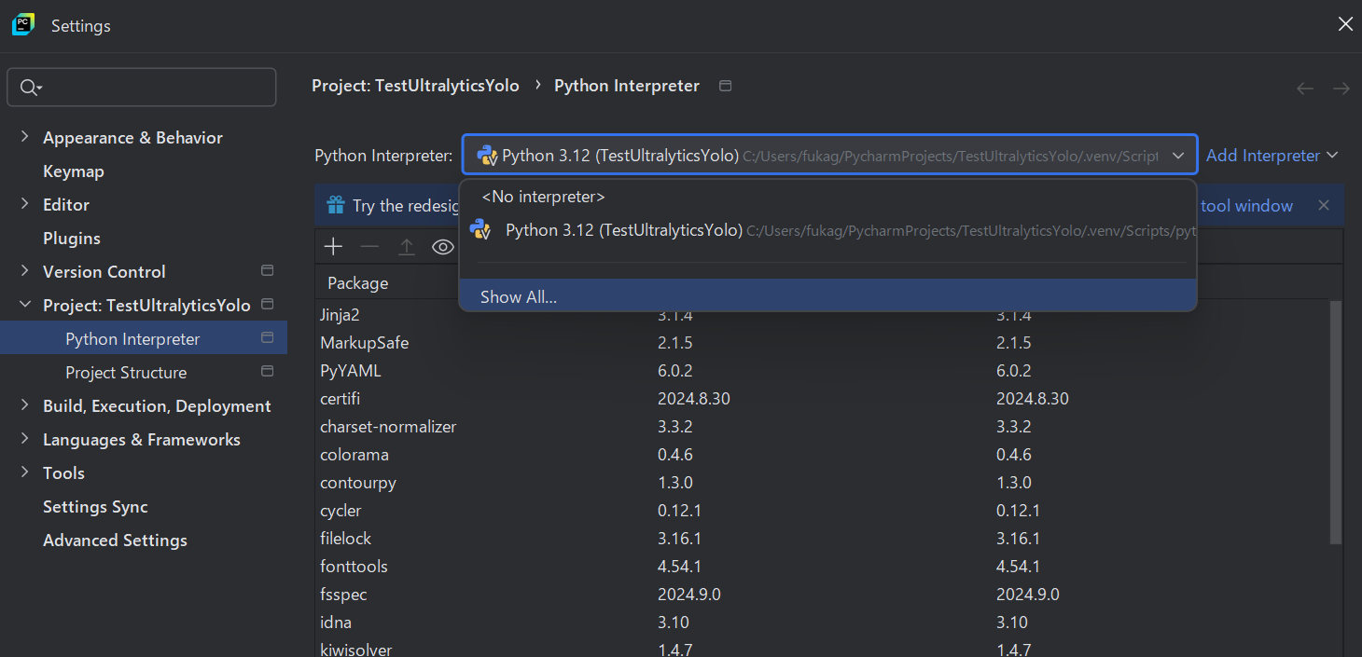The width and height of the screenshot is (1362, 657).
Task: Select the Jinja2 package row
Action: tap(823, 315)
